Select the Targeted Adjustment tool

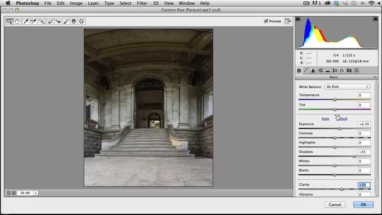42,21
